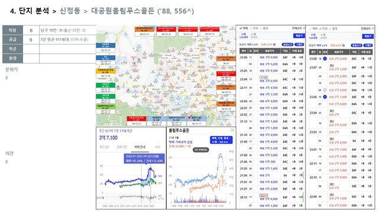
Task: Click 전세 1억 9,500 row
Action: [341, 123]
